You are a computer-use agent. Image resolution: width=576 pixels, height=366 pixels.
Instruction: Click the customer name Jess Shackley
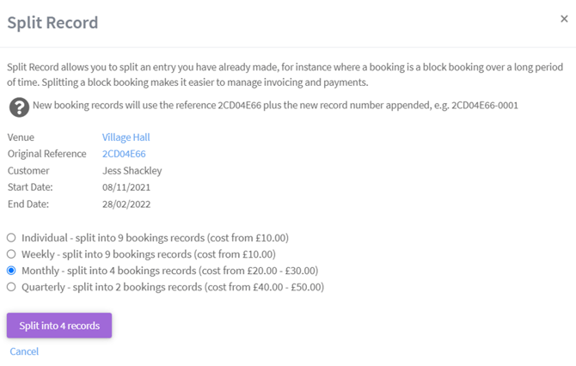point(132,171)
